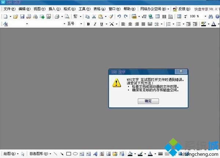The width and height of the screenshot is (220, 158).
Task: Click the line color pen in drawing toolbar
Action: (140, 154)
